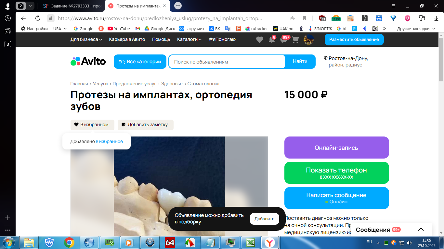This screenshot has height=249, width=444.
Task: Click 'Разместить объявление' button
Action: 354,40
